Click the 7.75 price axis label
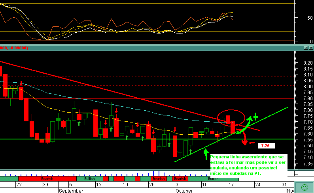Image resolution: width=314 pixels, height=193 pixels. click(308, 116)
